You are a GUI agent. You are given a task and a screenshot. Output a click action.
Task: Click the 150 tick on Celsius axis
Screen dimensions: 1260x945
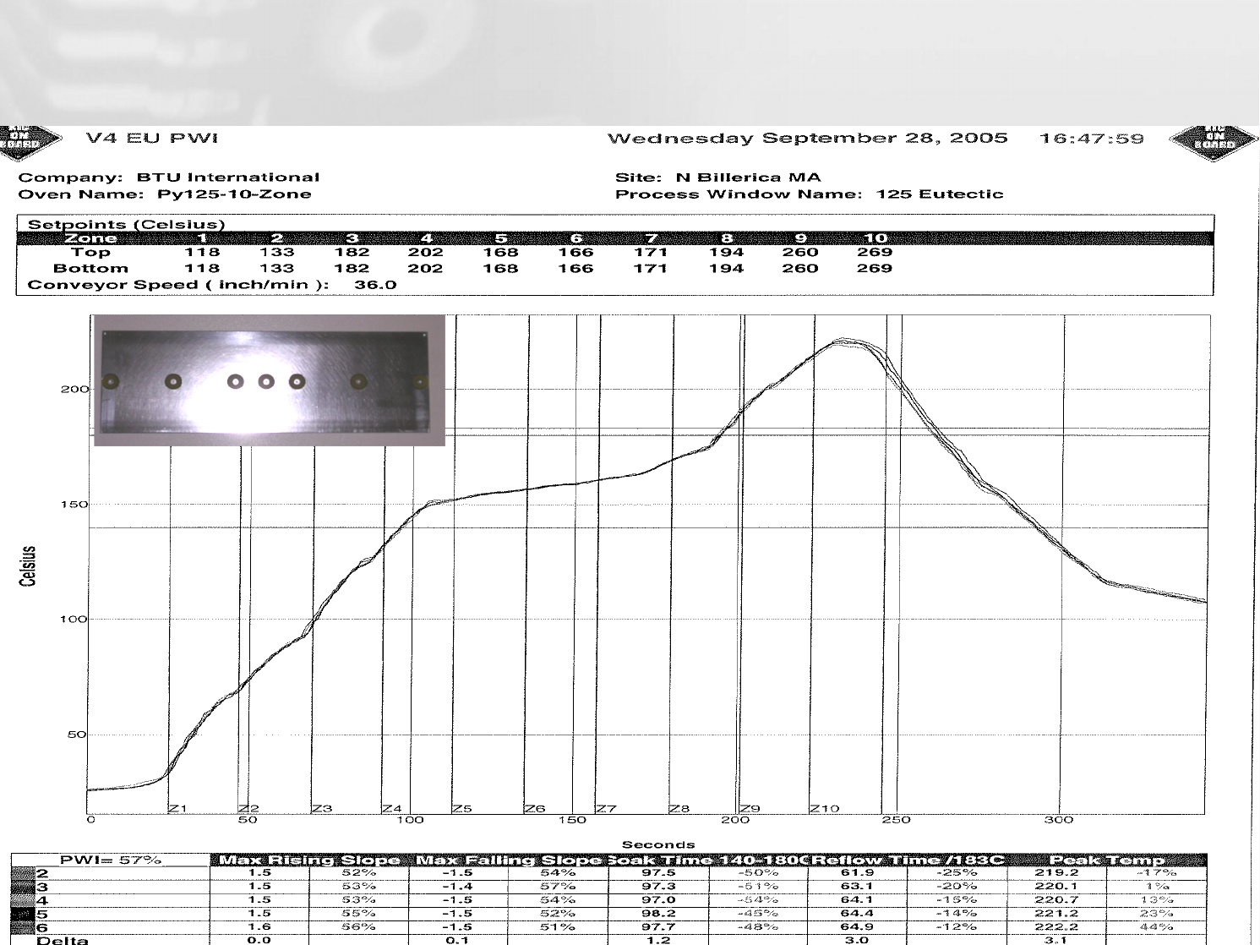[x=74, y=505]
